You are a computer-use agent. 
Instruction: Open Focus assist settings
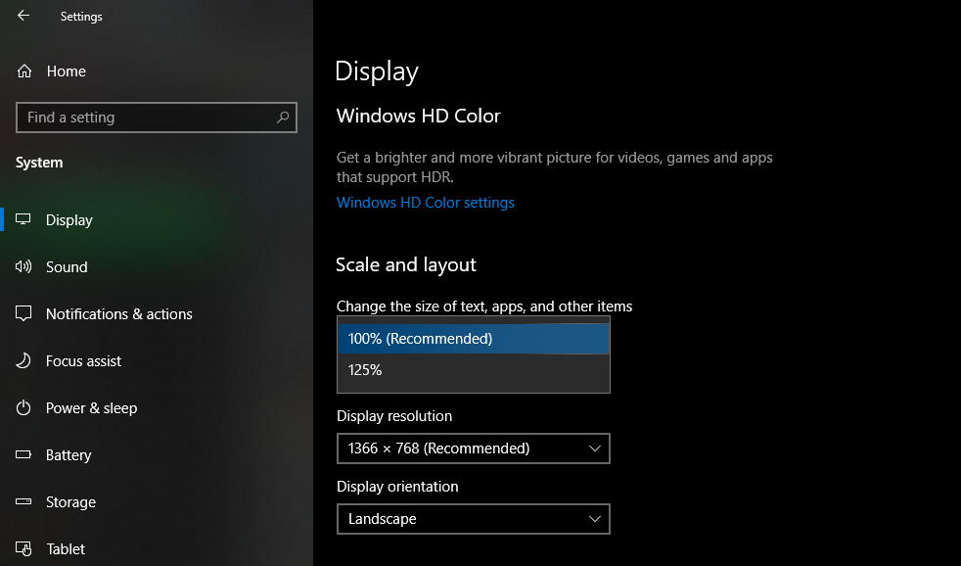click(x=83, y=361)
